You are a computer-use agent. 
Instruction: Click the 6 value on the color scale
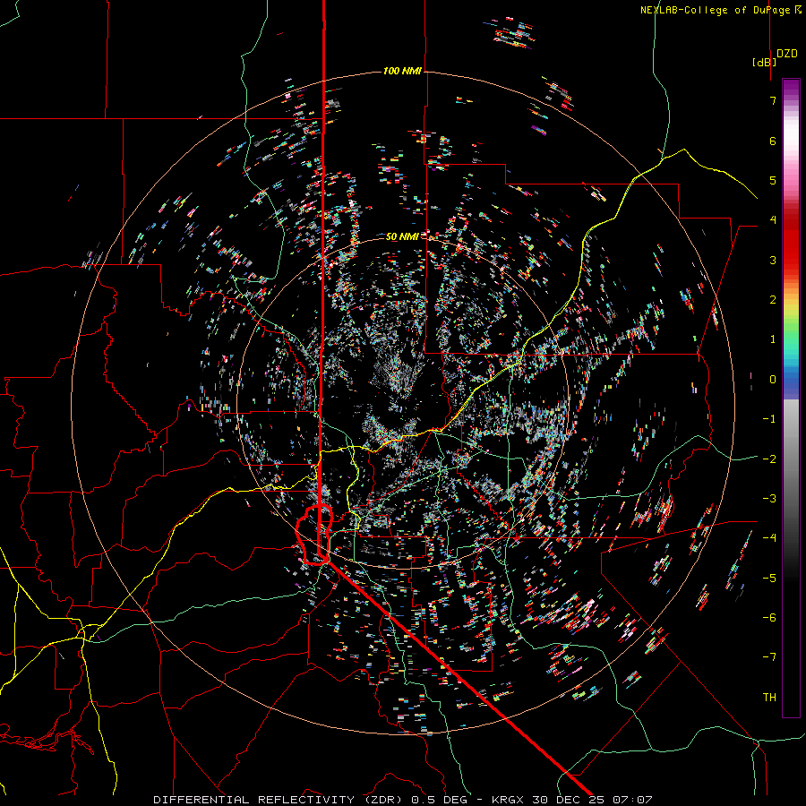click(773, 141)
